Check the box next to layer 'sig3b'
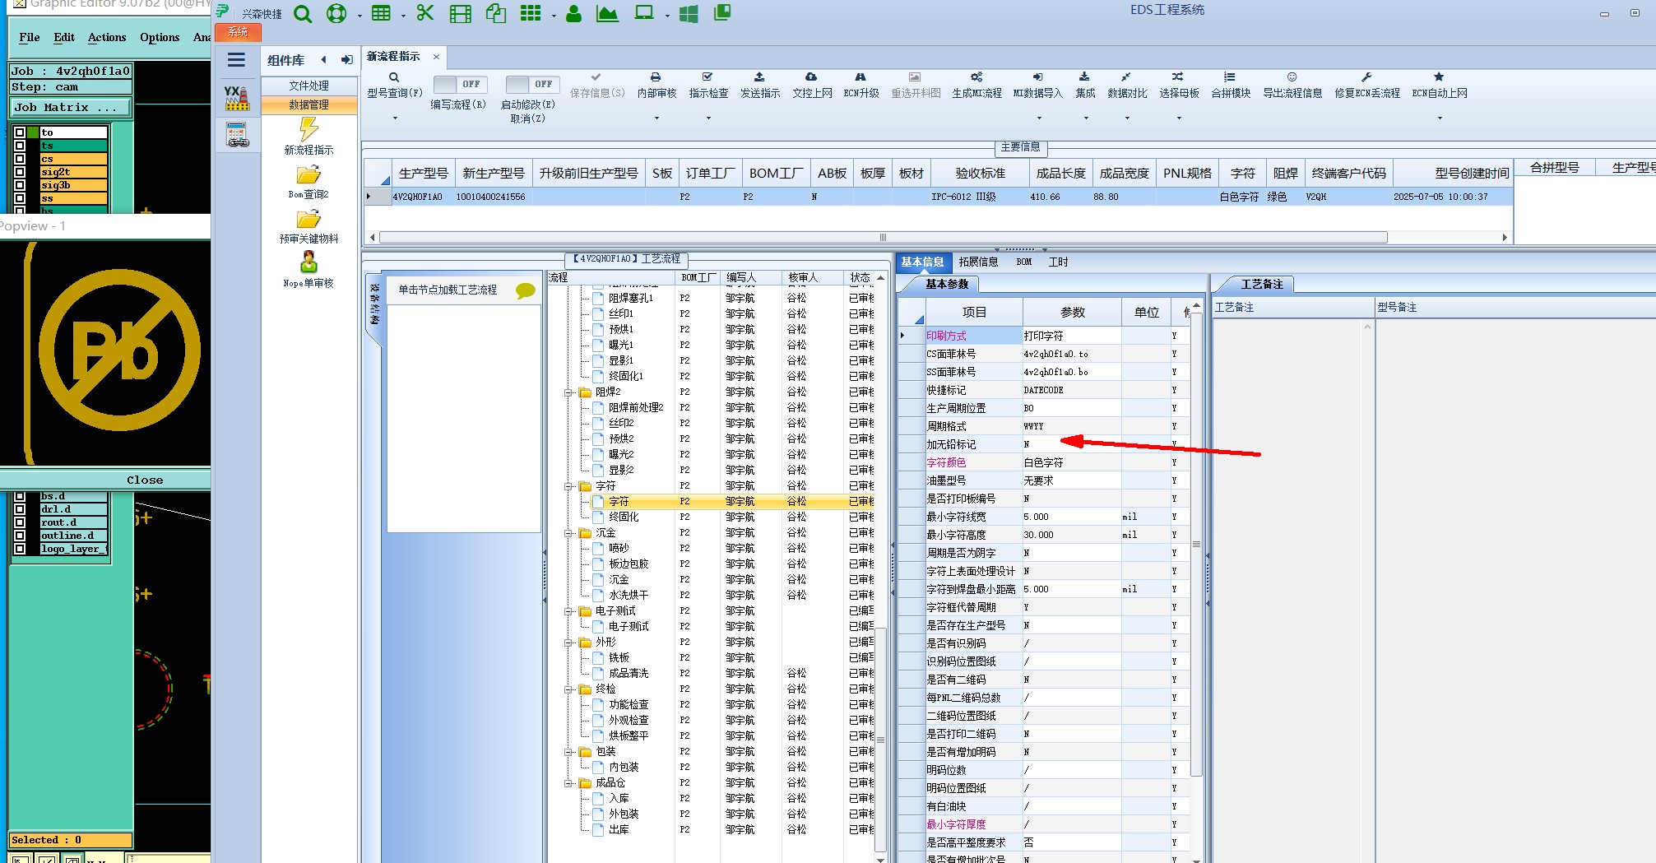This screenshot has width=1656, height=863. (x=20, y=185)
